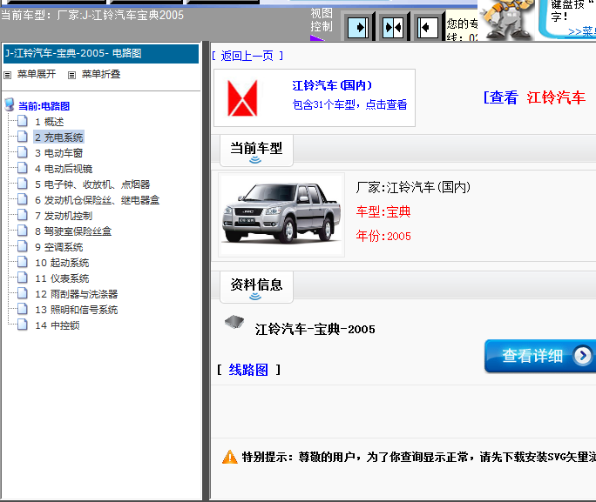Click the document icon for 2 充电系统
This screenshot has width=596, height=502.
23,137
